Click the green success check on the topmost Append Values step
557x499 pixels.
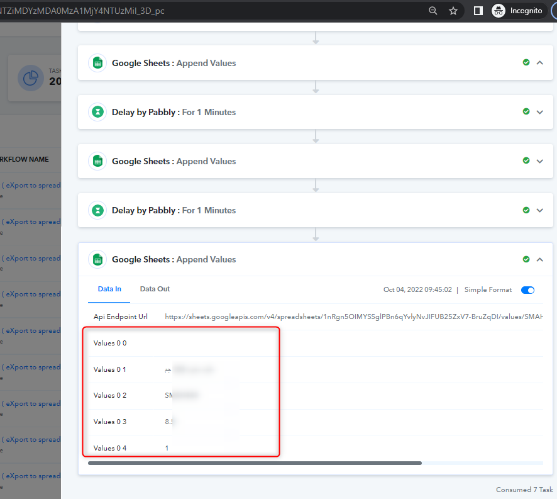tap(526, 62)
